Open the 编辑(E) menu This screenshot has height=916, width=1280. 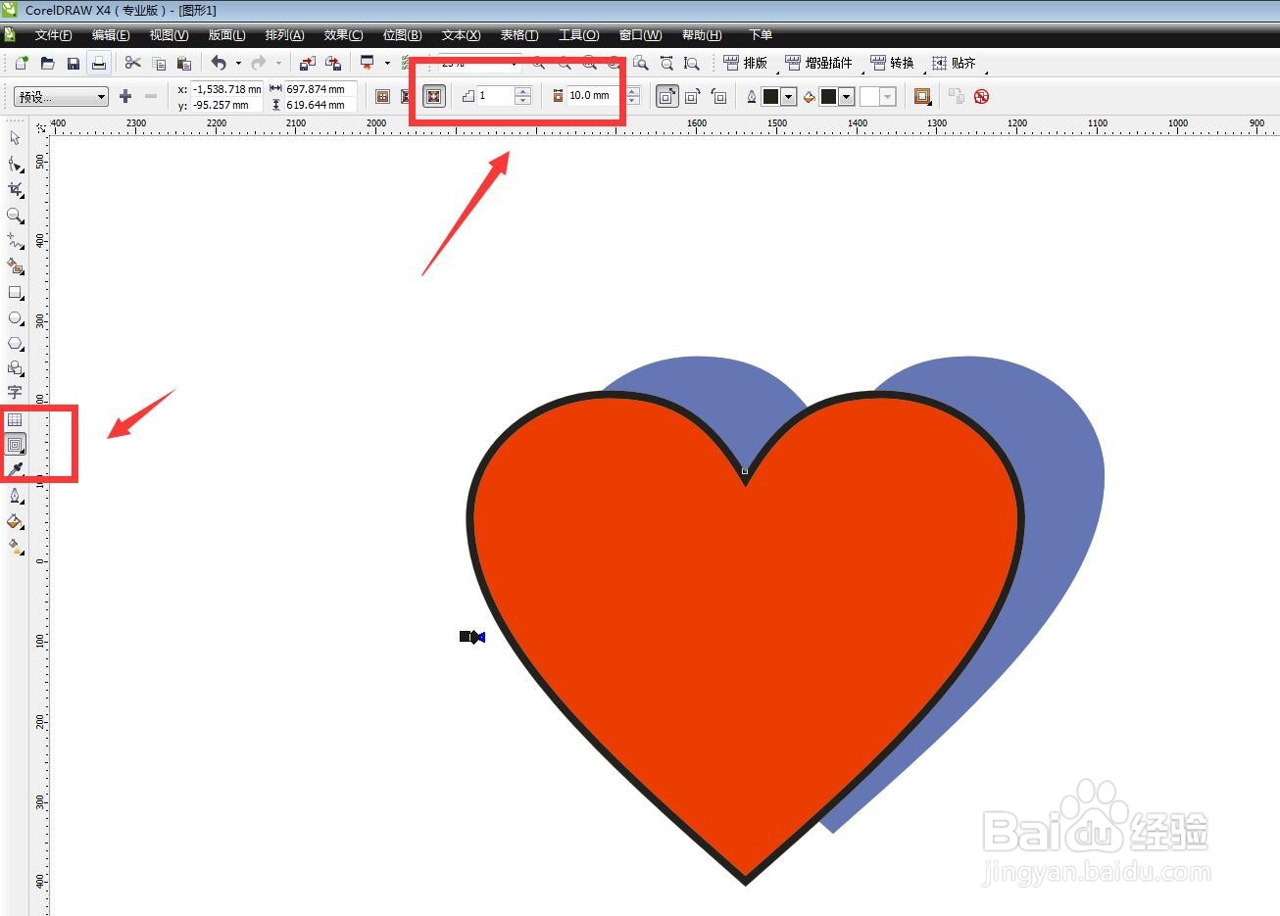[x=111, y=35]
